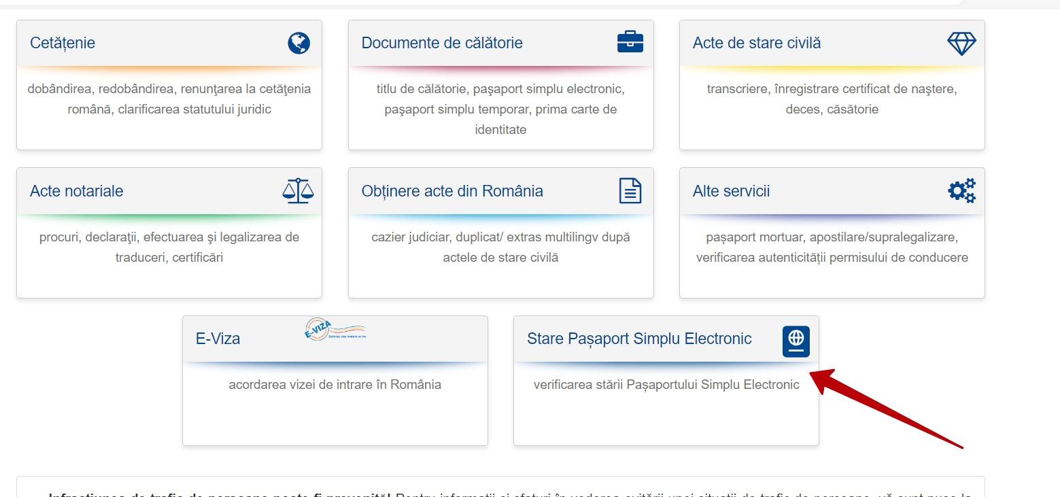This screenshot has width=1060, height=497.
Task: Click the balance scales icon on Acte notariale
Action: (x=298, y=191)
